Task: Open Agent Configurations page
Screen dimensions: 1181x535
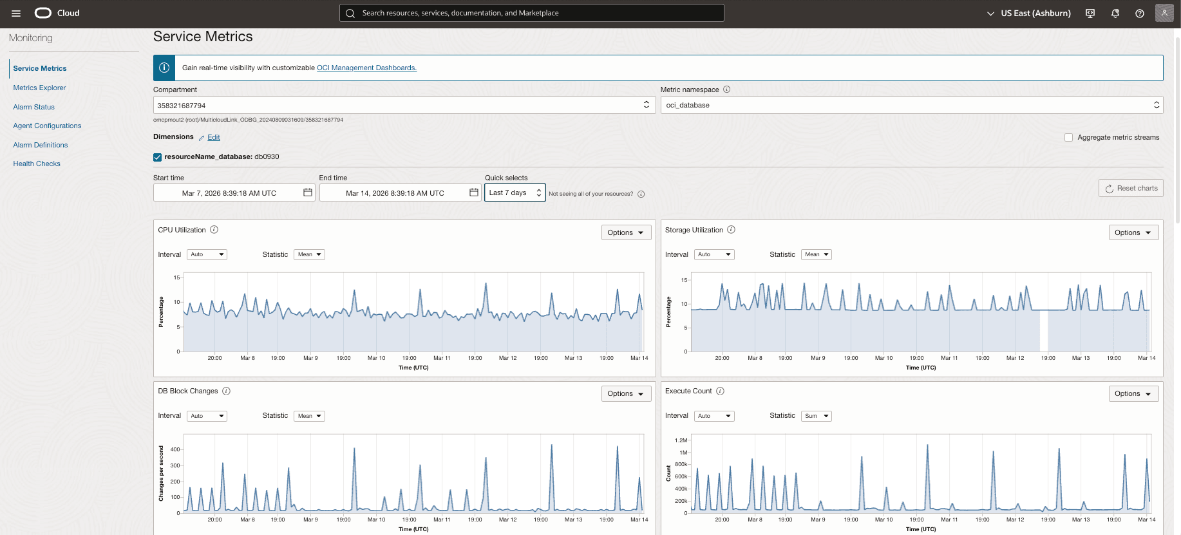Action: [x=47, y=126]
